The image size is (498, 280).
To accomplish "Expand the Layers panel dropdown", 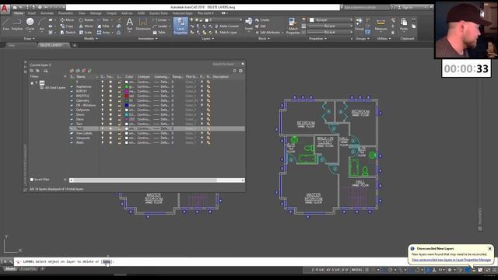I will [208, 39].
